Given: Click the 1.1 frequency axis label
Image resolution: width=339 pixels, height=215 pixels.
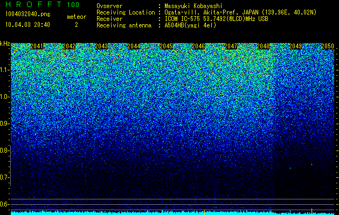Looking at the screenshot, I should [x=5, y=70].
